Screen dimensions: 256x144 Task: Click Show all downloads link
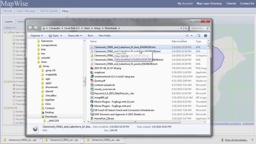(x=236, y=140)
